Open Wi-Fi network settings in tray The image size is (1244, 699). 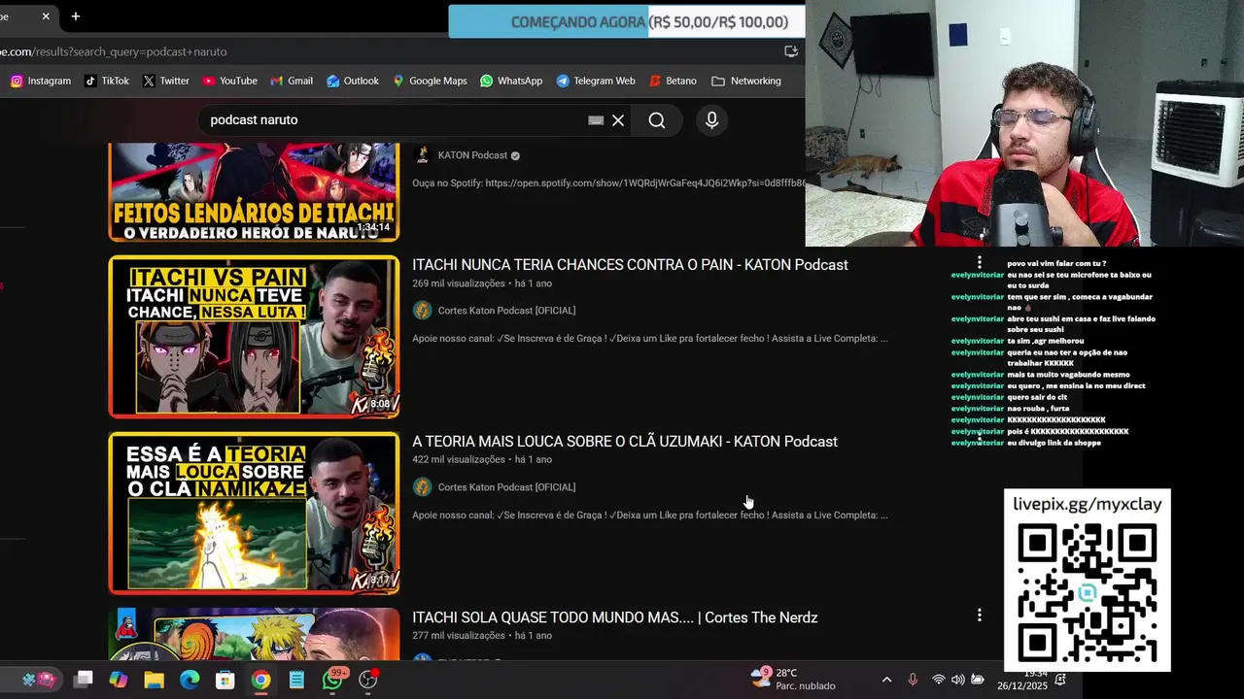[938, 680]
